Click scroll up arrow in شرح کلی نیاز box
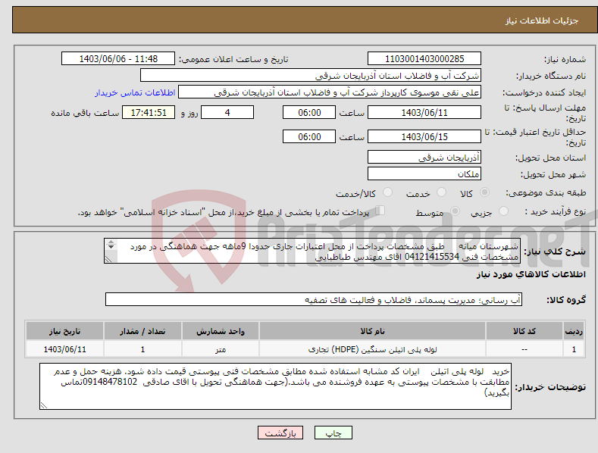Image resolution: width=598 pixels, height=453 pixels. click(111, 242)
